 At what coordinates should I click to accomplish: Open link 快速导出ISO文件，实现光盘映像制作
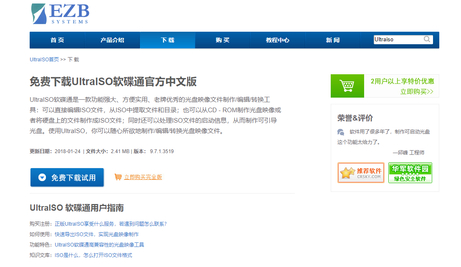pos(97,234)
